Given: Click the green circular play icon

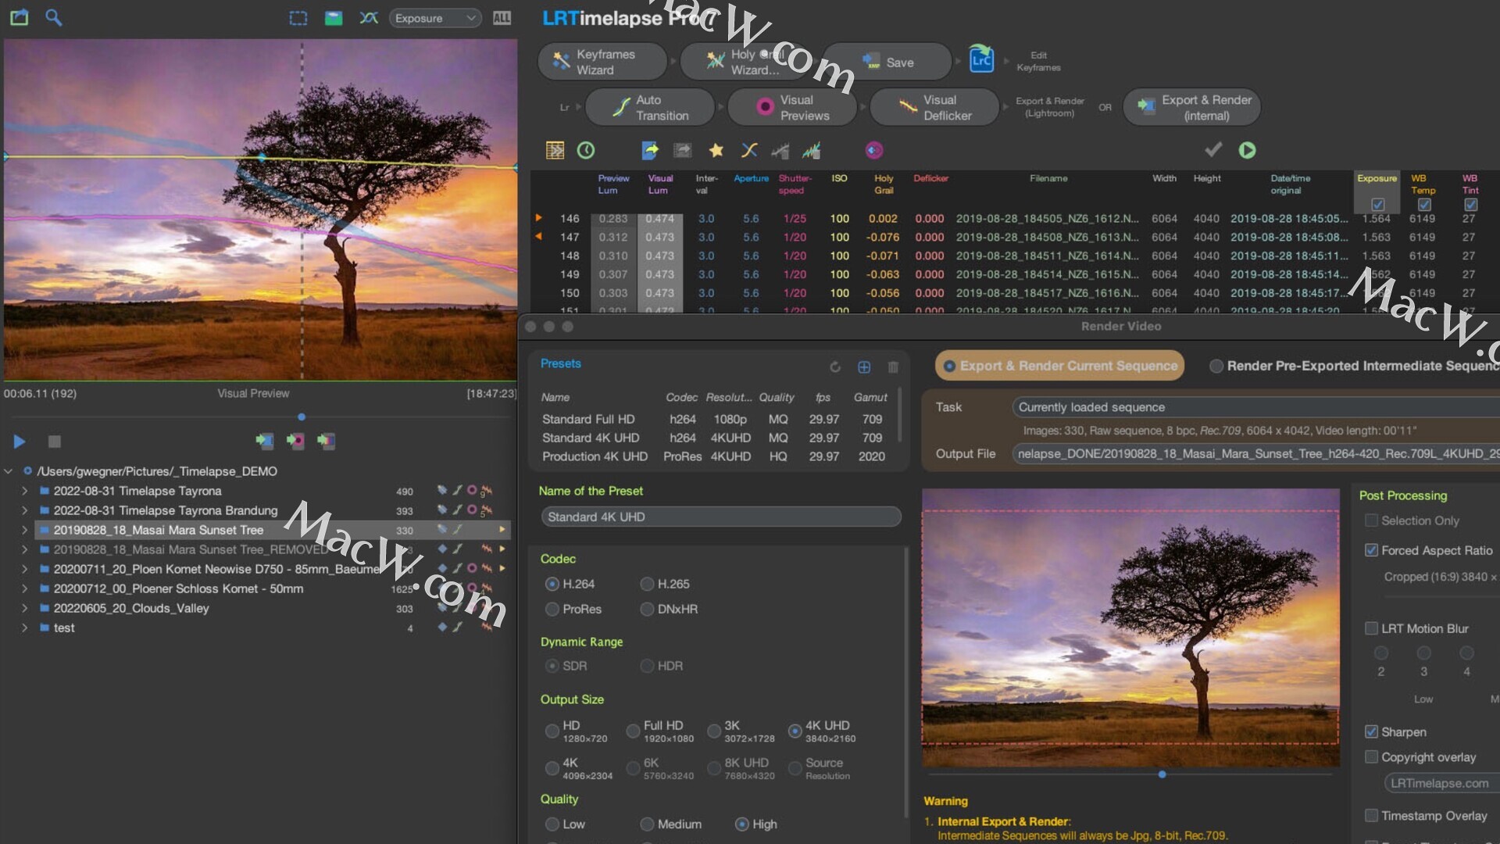Looking at the screenshot, I should coord(1248,150).
